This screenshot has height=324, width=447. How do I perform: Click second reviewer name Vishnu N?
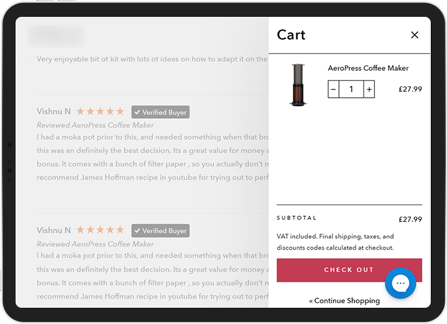[x=53, y=230]
